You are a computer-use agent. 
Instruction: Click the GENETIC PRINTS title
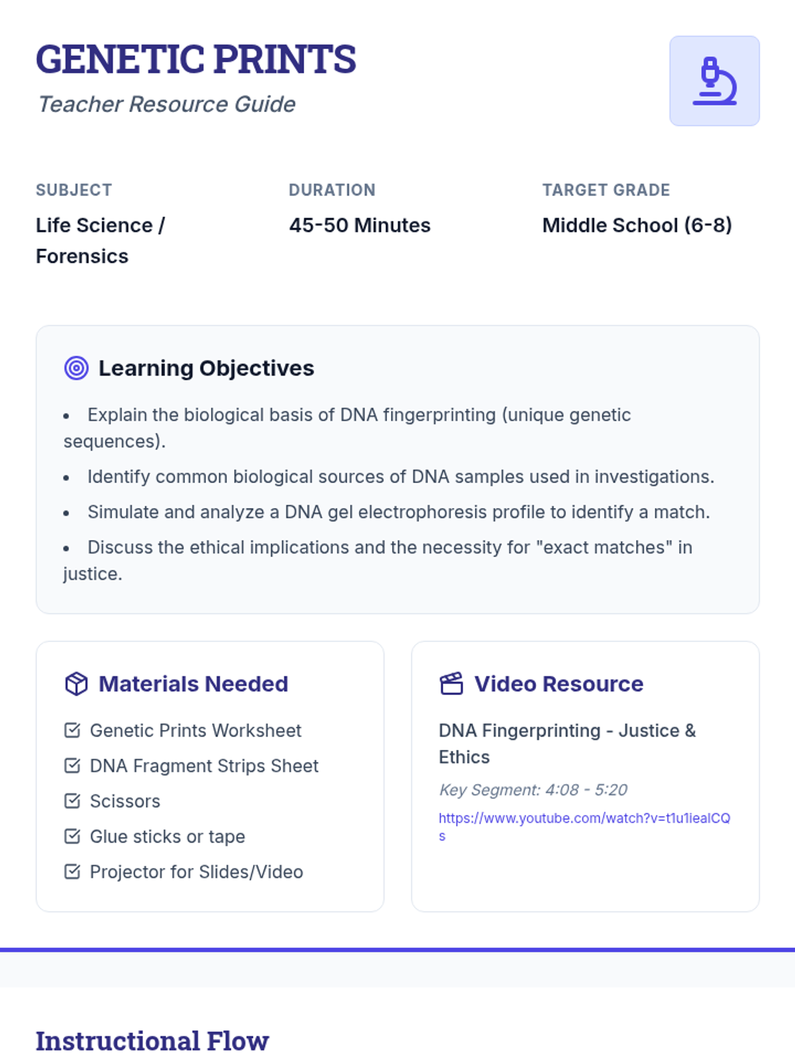click(196, 59)
